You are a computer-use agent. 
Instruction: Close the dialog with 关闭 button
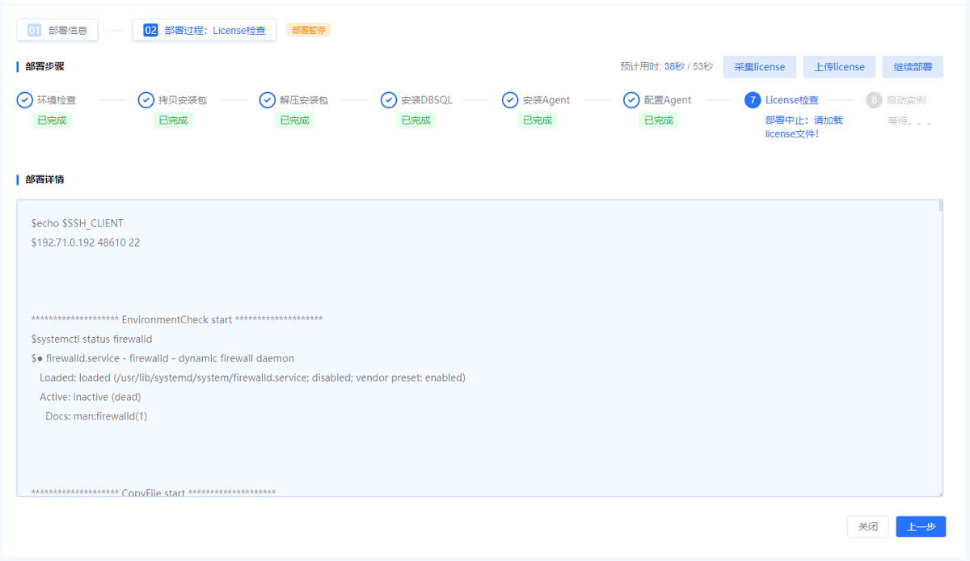click(868, 526)
